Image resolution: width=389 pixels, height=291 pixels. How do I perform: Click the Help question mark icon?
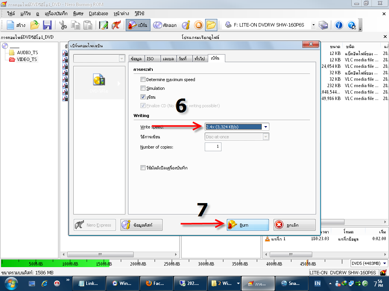(351, 25)
